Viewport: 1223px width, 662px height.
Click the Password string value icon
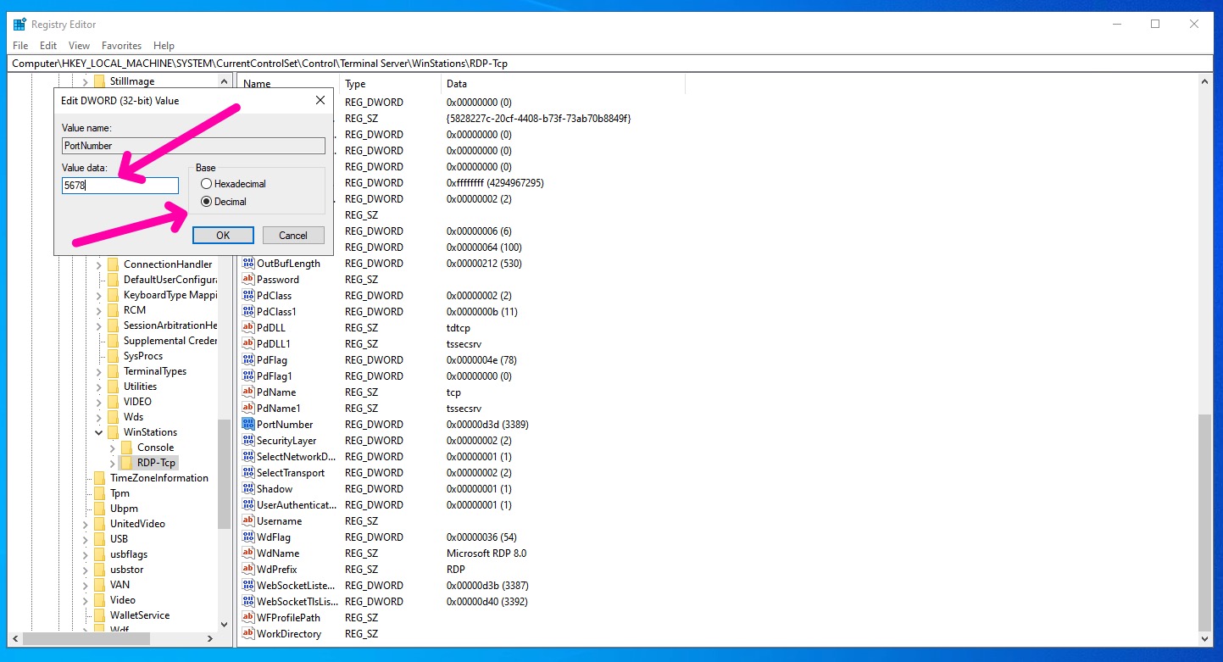pos(248,280)
